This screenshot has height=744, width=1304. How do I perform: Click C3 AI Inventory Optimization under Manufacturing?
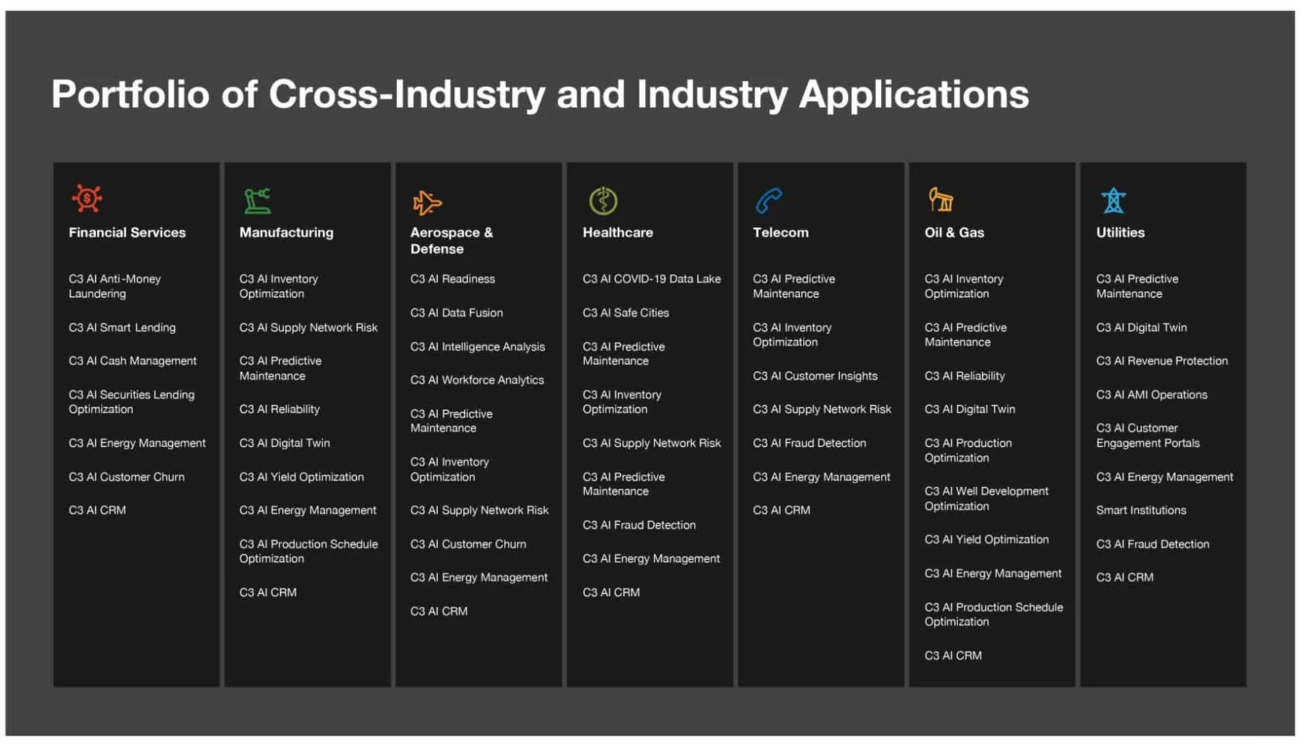click(278, 287)
